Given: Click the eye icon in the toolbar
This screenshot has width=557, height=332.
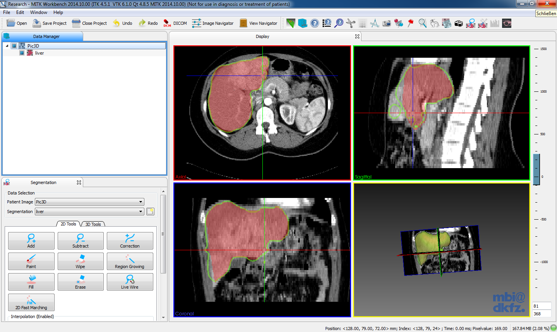Looking at the screenshot, I should 507,23.
